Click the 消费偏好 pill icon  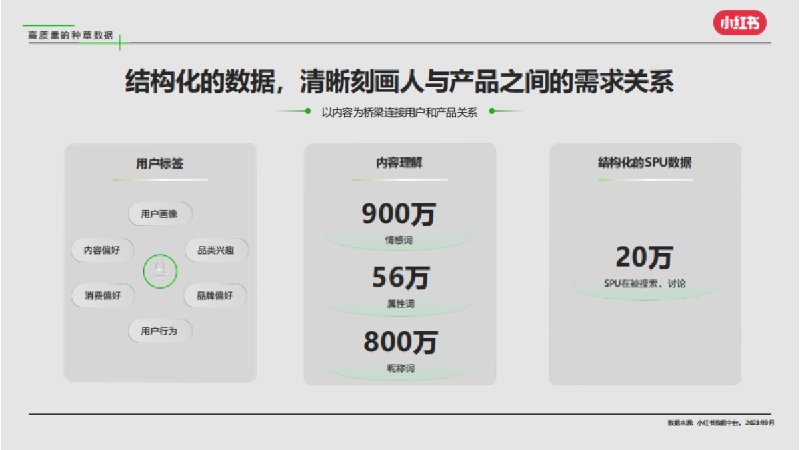click(103, 295)
